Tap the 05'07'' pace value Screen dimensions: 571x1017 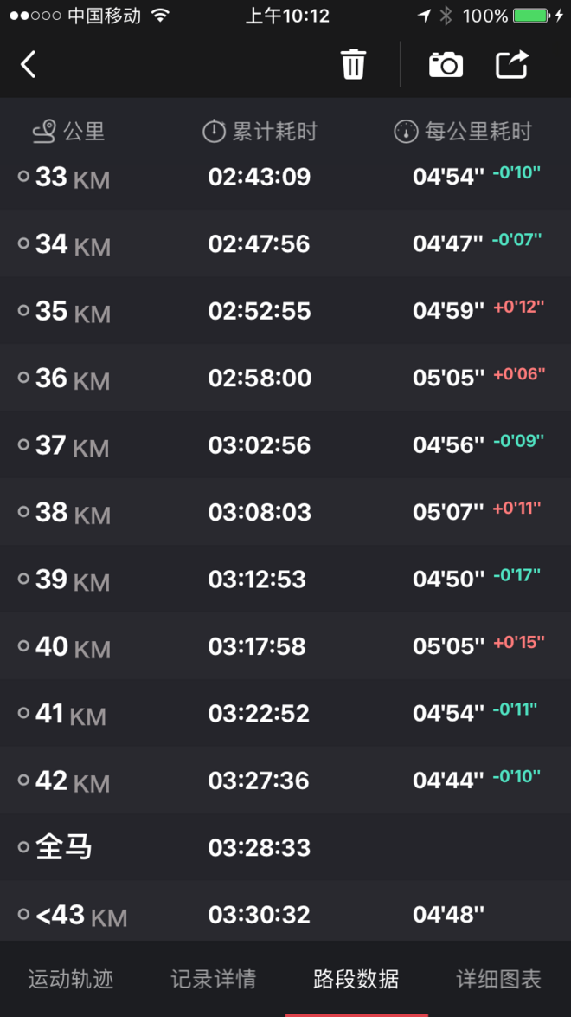point(448,512)
